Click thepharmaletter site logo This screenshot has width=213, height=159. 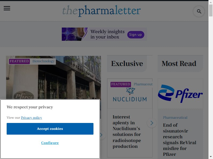[101, 11]
